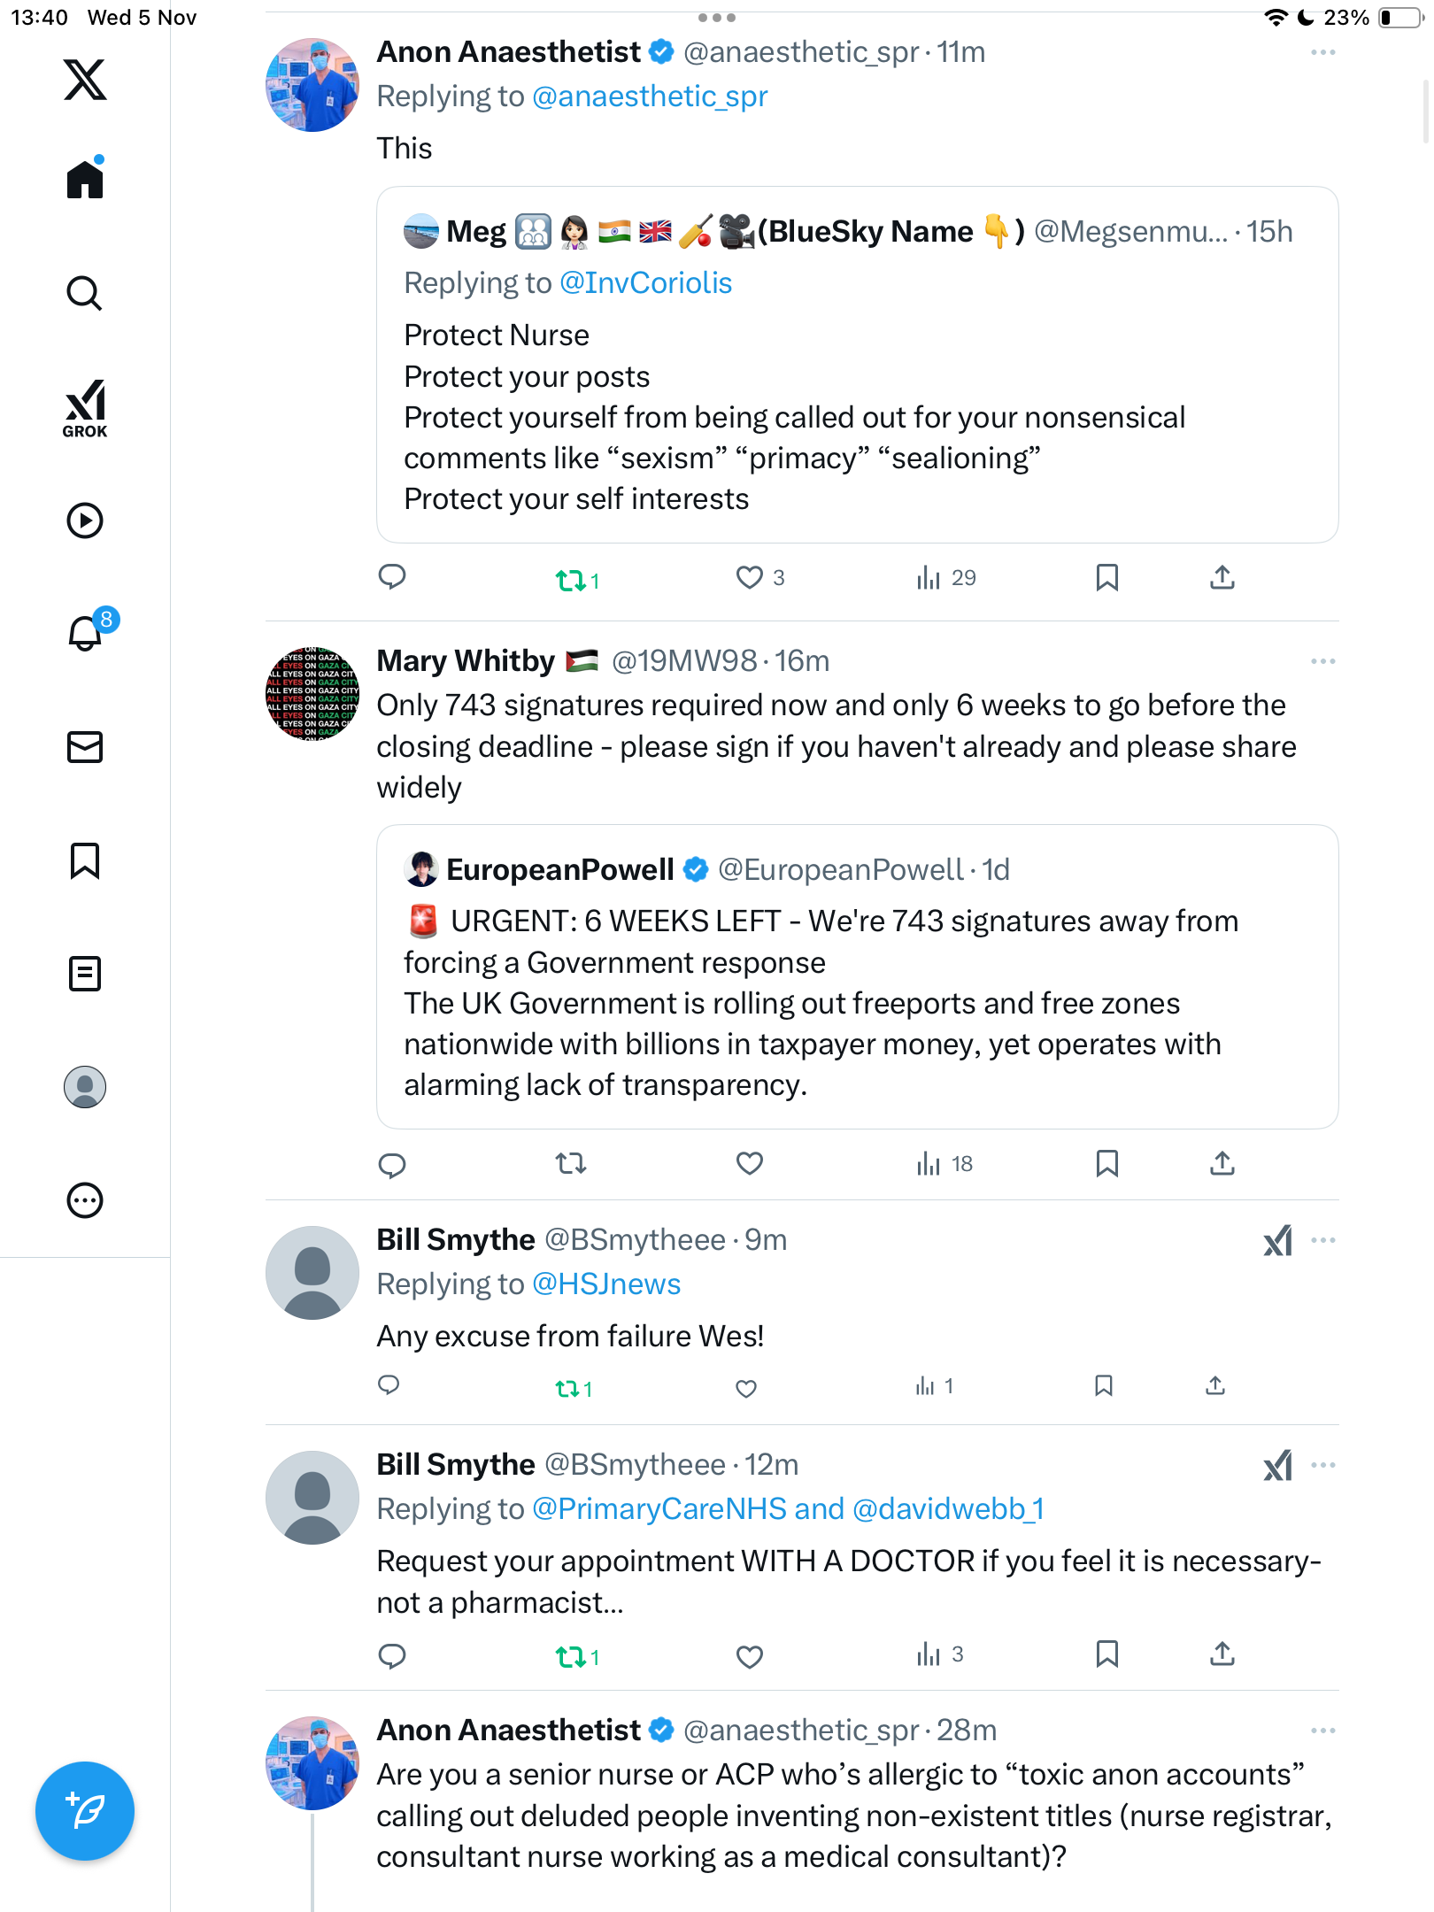Open more options on Anon Anaesthetist 11m post

(x=1322, y=52)
